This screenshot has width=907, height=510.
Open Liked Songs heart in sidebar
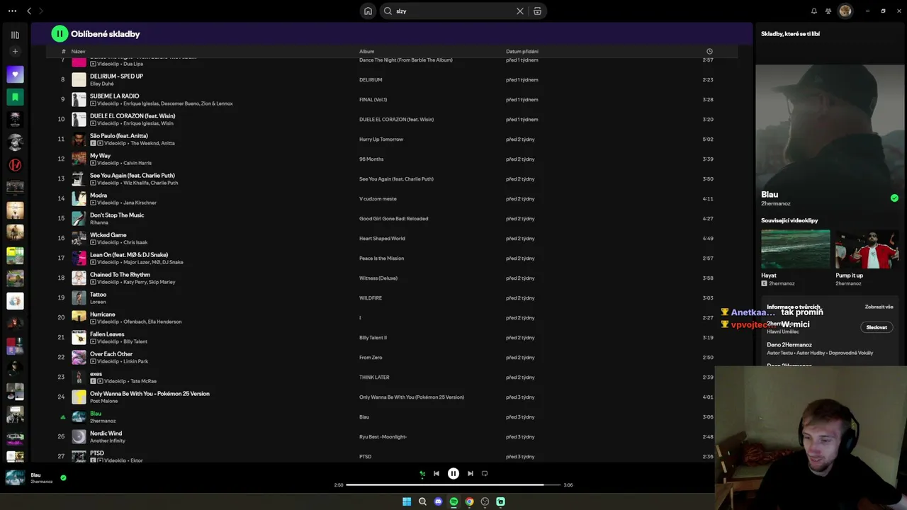15,74
